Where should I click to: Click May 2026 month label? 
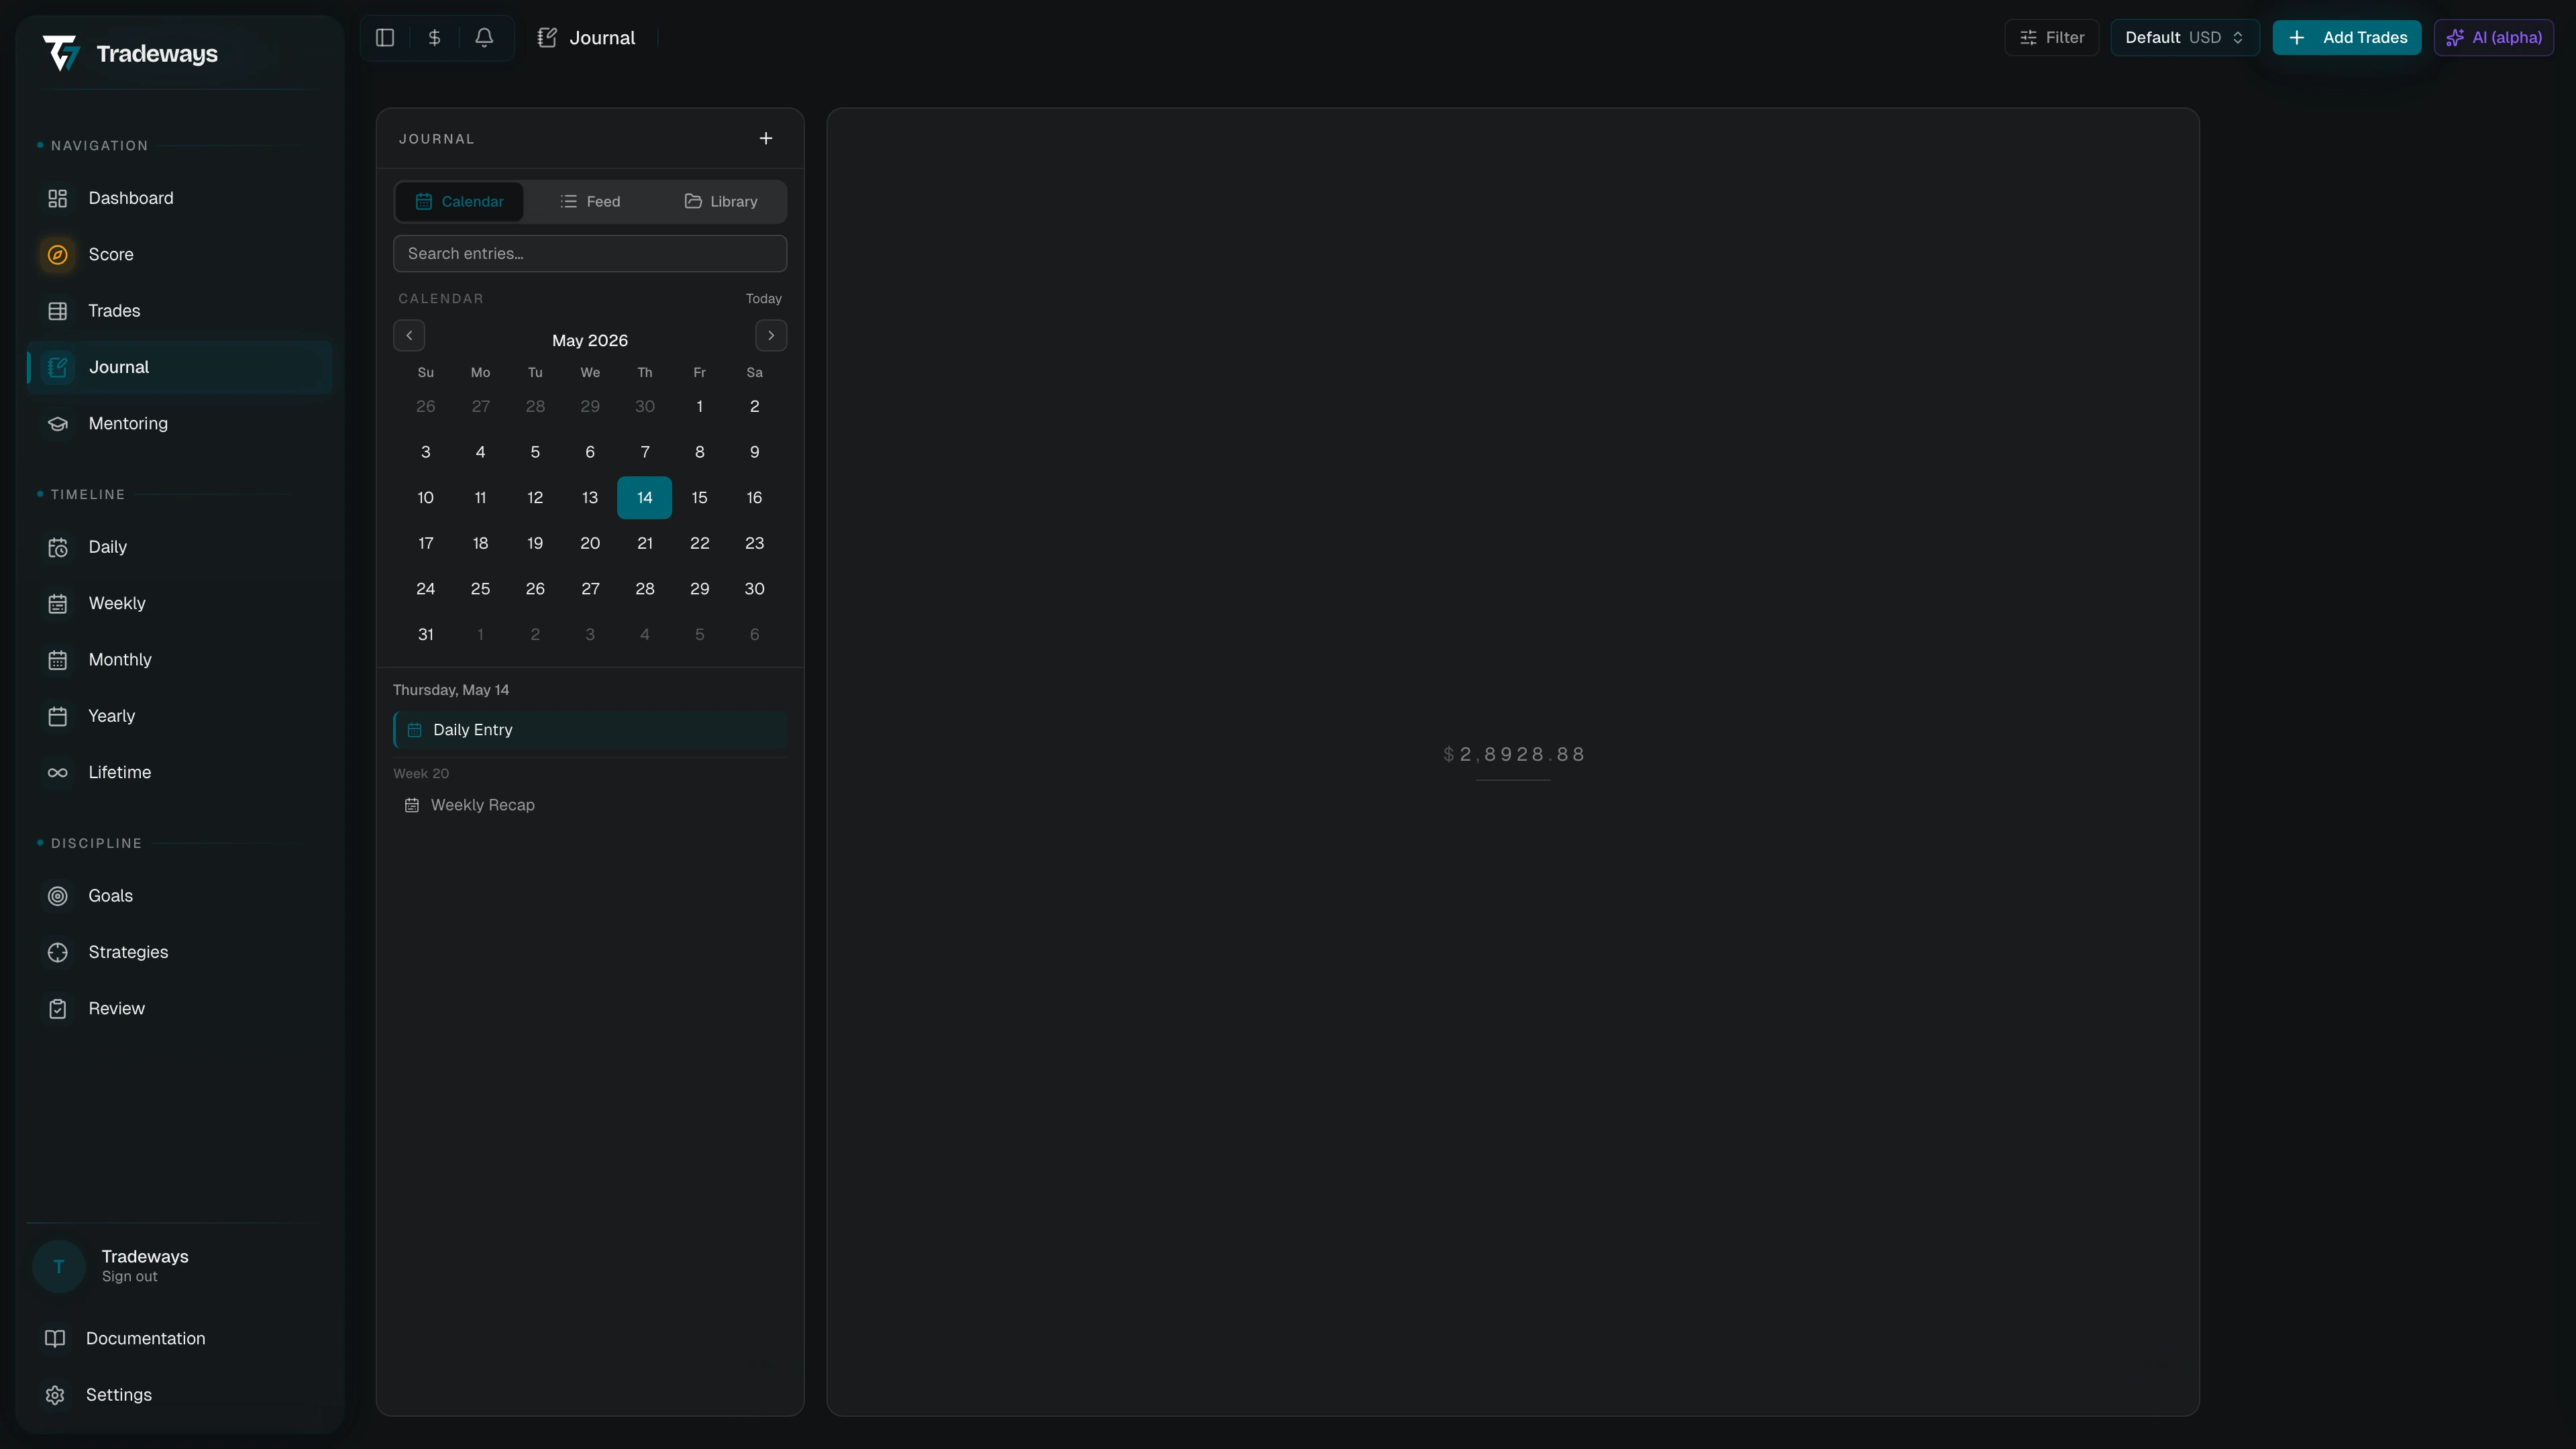[590, 341]
